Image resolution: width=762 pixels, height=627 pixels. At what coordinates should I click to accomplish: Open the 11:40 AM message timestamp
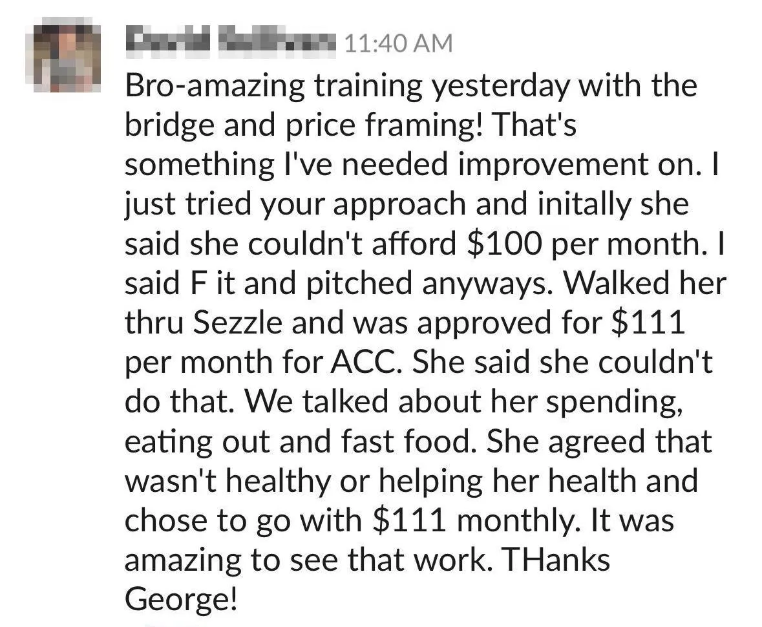pyautogui.click(x=399, y=43)
